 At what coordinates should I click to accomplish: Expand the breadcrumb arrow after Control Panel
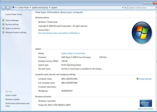click(x=30, y=8)
